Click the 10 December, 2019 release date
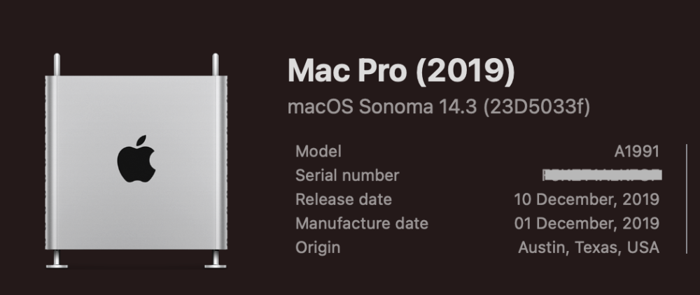The height and width of the screenshot is (295, 700). pos(587,199)
